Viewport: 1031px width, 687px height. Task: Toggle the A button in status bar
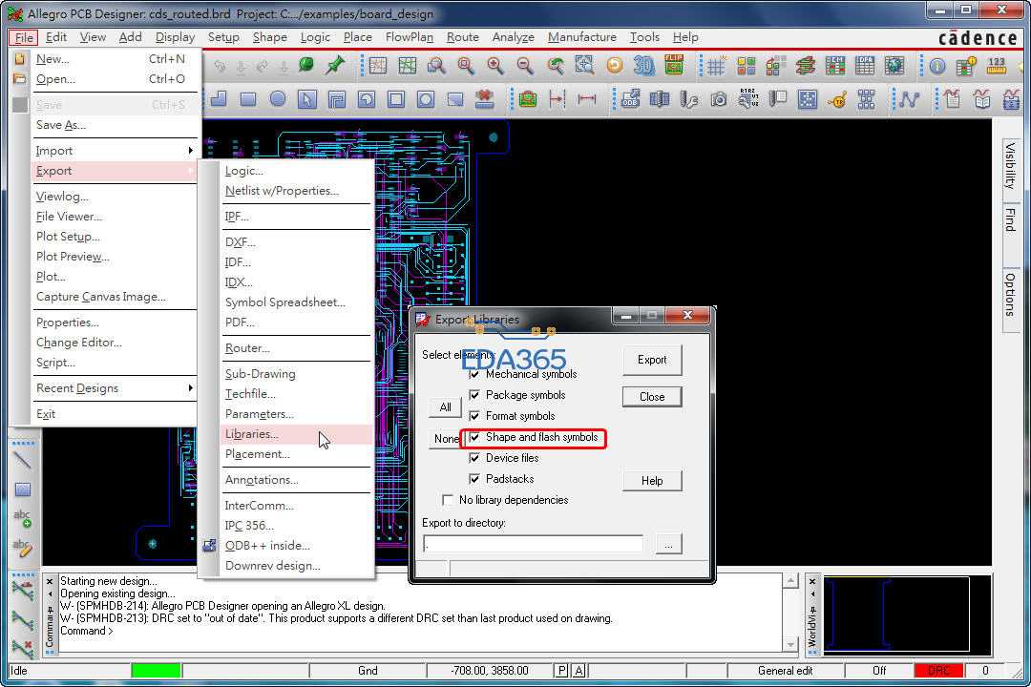tap(579, 671)
